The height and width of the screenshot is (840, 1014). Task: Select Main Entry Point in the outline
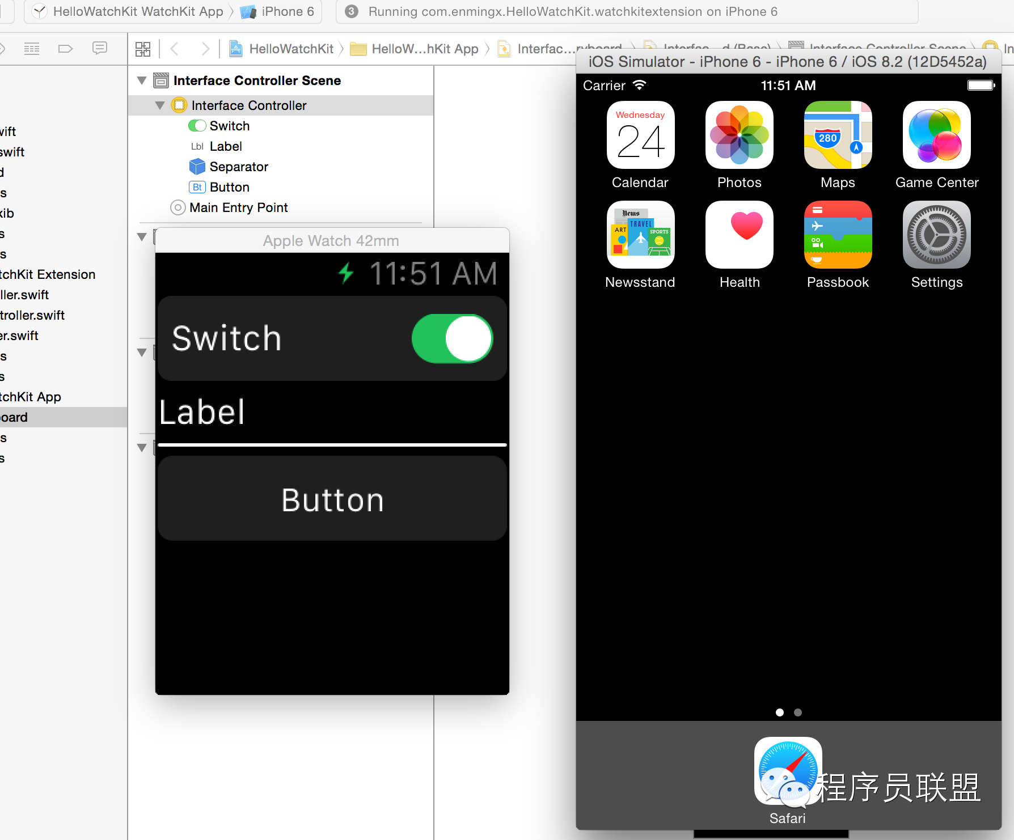click(281, 207)
